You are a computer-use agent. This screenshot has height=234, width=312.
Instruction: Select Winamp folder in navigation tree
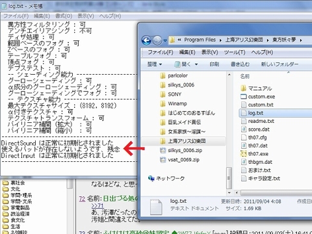point(173,103)
